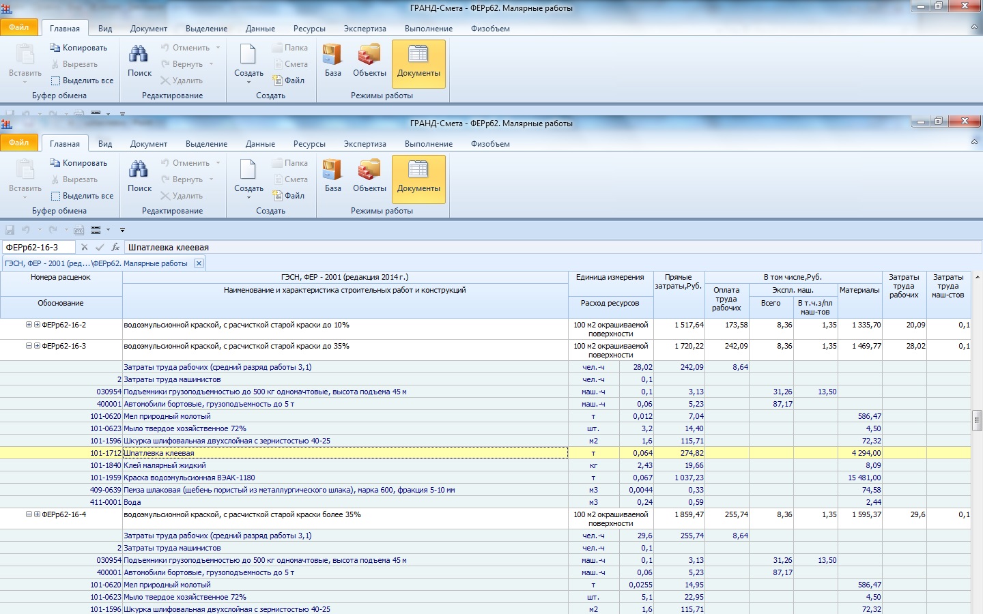Screen dimensions: 983x614
Task: Click Выделить все in the foreground window ribbon
Action: (x=82, y=196)
